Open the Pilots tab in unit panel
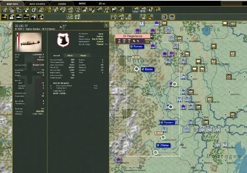The image size is (247, 173). [x=70, y=55]
